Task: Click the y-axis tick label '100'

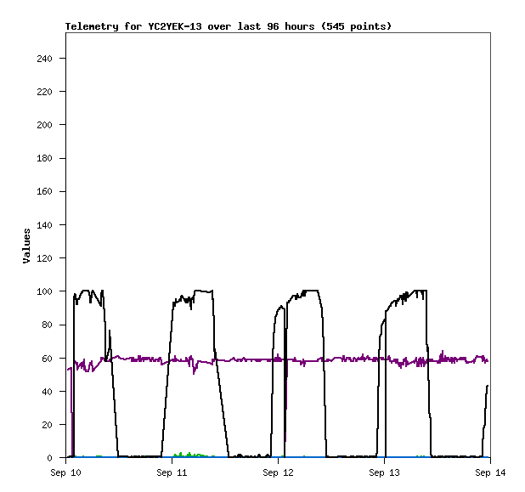Action: point(44,291)
